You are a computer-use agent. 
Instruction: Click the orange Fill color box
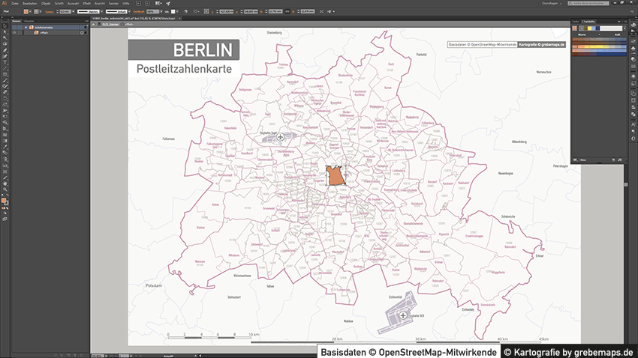pyautogui.click(x=5, y=201)
